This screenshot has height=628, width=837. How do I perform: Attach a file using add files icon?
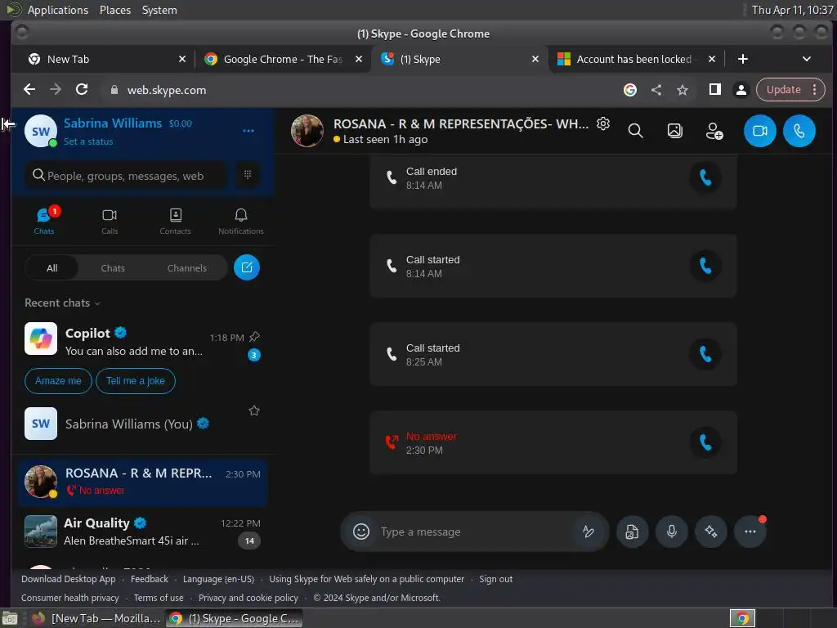[632, 532]
